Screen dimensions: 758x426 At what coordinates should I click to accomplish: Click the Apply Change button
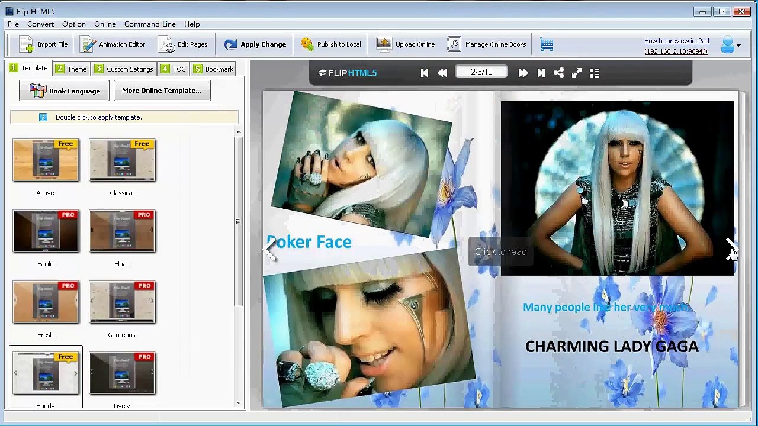click(x=255, y=44)
